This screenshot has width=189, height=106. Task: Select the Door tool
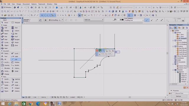[15, 28]
